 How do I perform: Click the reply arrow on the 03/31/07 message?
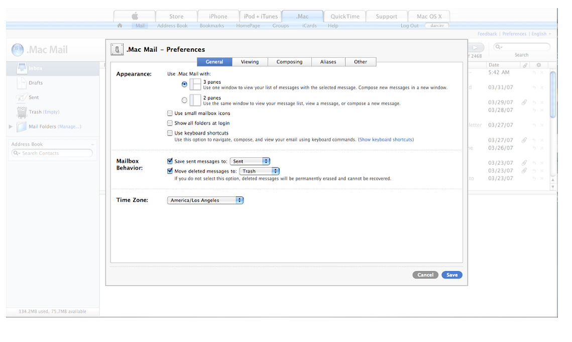point(534,87)
